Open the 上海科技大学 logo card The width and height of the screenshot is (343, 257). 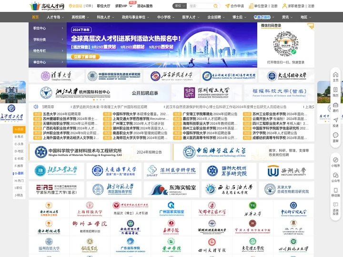[x=90, y=209]
